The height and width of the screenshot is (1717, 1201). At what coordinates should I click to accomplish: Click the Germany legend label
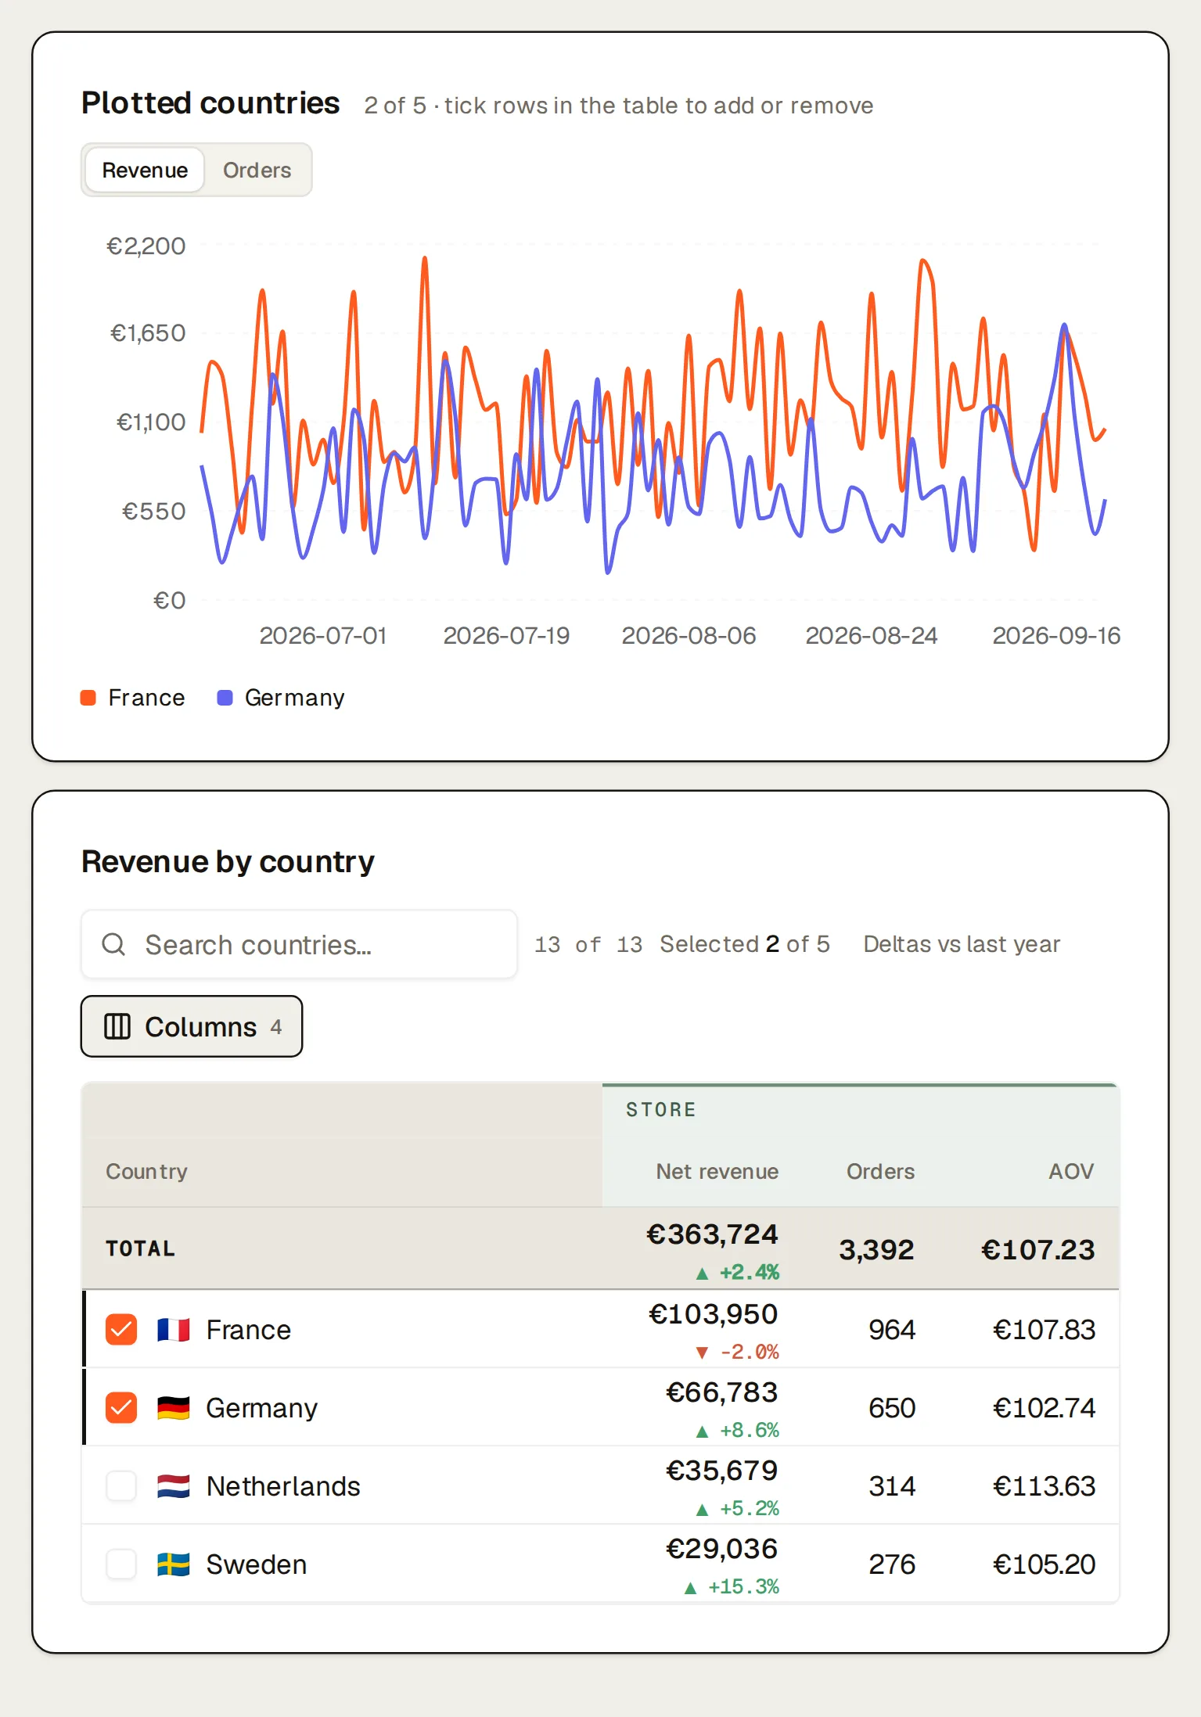294,697
